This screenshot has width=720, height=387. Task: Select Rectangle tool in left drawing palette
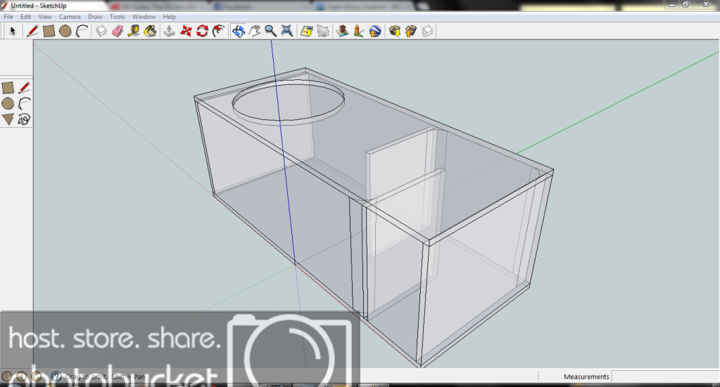[8, 88]
